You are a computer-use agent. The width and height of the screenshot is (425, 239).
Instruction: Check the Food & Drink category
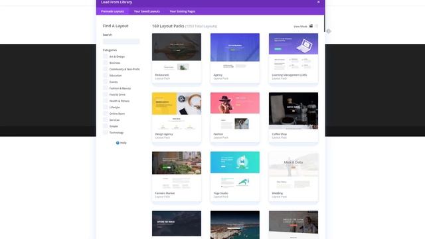click(x=105, y=94)
